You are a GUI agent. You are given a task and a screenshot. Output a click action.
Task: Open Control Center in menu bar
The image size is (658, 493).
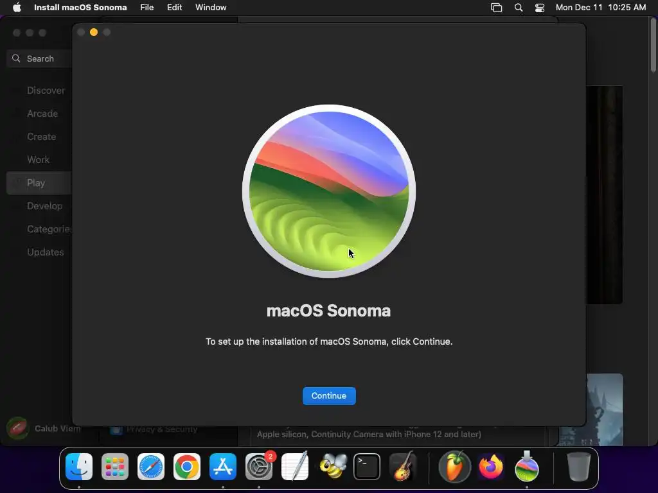click(540, 8)
